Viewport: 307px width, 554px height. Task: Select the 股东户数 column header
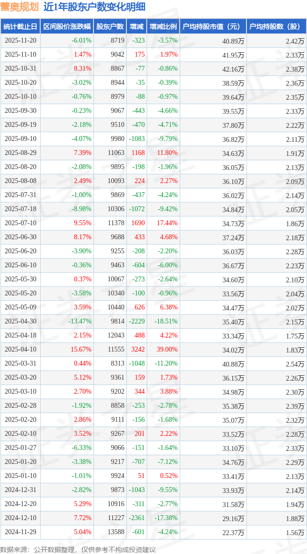pyautogui.click(x=110, y=27)
